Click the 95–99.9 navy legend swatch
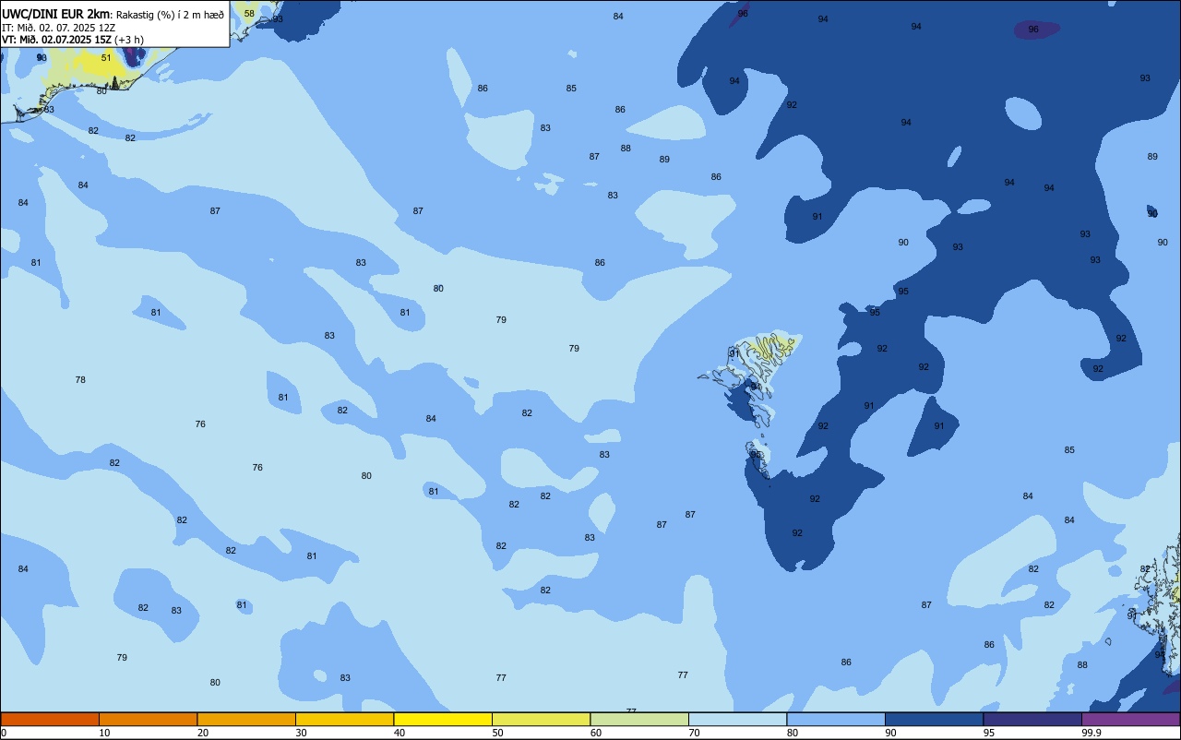The width and height of the screenshot is (1181, 740). point(1032,719)
